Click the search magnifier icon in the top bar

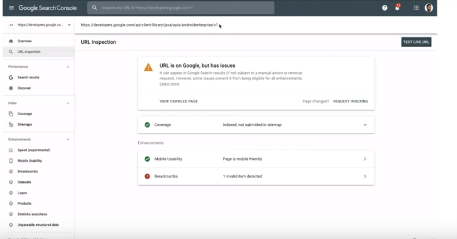(x=94, y=8)
